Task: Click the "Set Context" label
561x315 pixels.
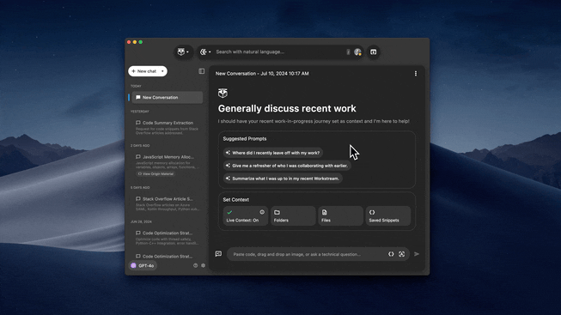Action: (235, 199)
